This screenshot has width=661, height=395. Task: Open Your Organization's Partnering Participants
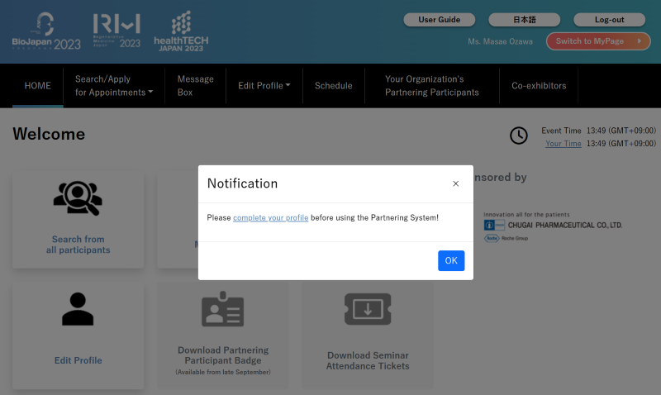[x=431, y=86]
